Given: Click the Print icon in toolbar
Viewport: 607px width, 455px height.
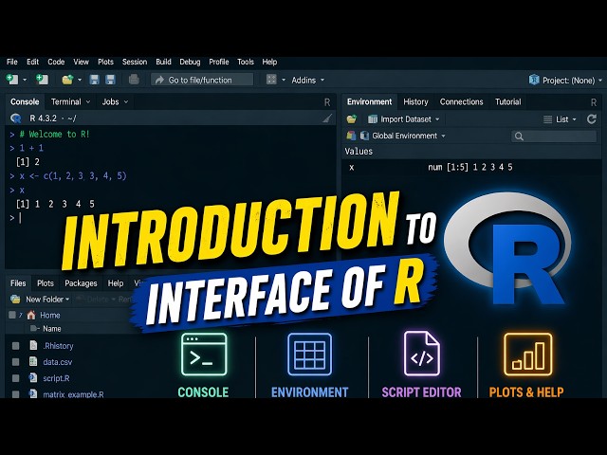Looking at the screenshot, I should point(134,80).
